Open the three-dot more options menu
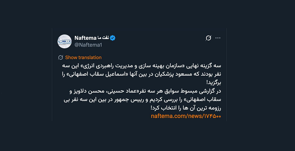Viewport: 295px width, 151px height. tap(218, 38)
